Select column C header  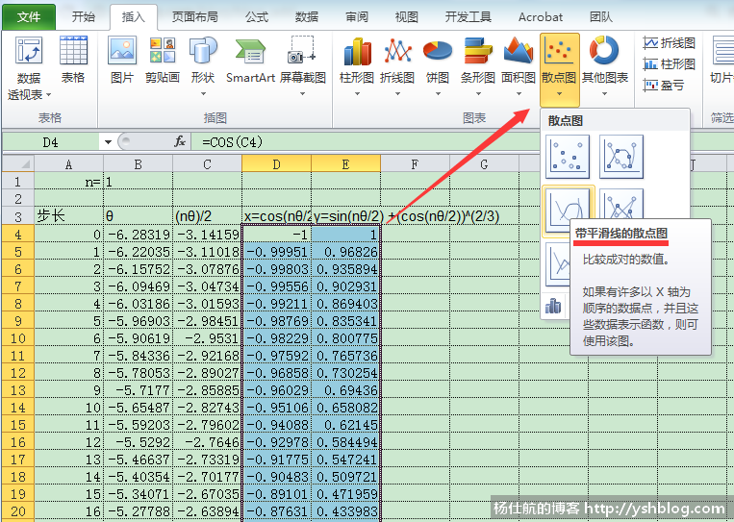tap(208, 164)
